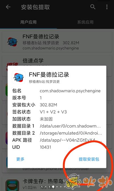114x191 pixels.
Task: Open search with the magnifier icon
Action: click(x=93, y=7)
